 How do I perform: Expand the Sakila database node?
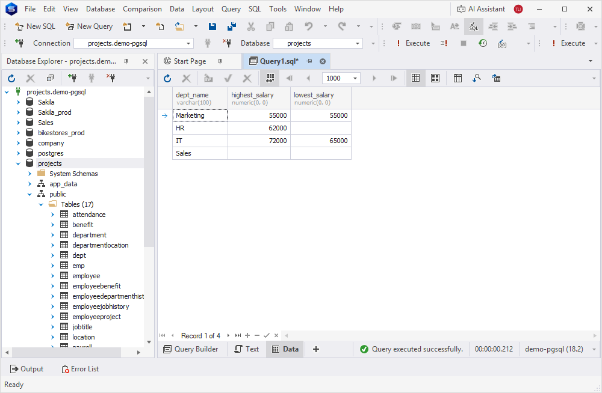point(18,102)
